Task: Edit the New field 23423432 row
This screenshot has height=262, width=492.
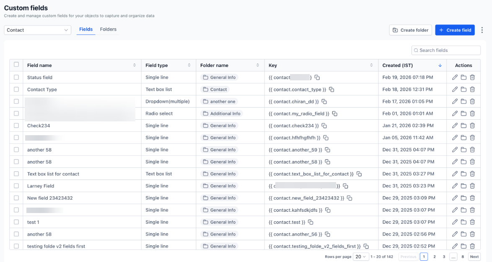Action: [455, 198]
